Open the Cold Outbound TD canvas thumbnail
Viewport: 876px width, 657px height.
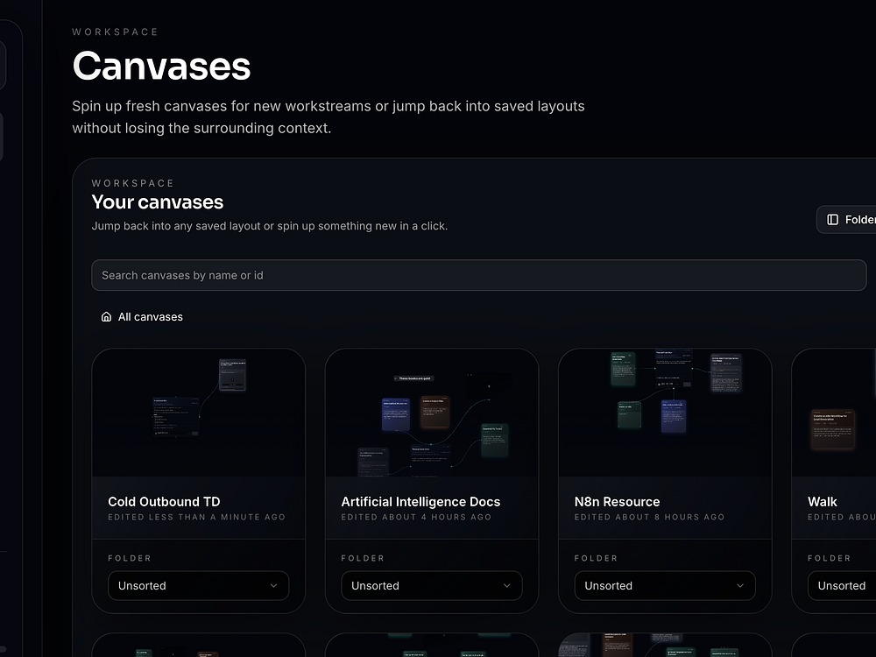tap(199, 413)
